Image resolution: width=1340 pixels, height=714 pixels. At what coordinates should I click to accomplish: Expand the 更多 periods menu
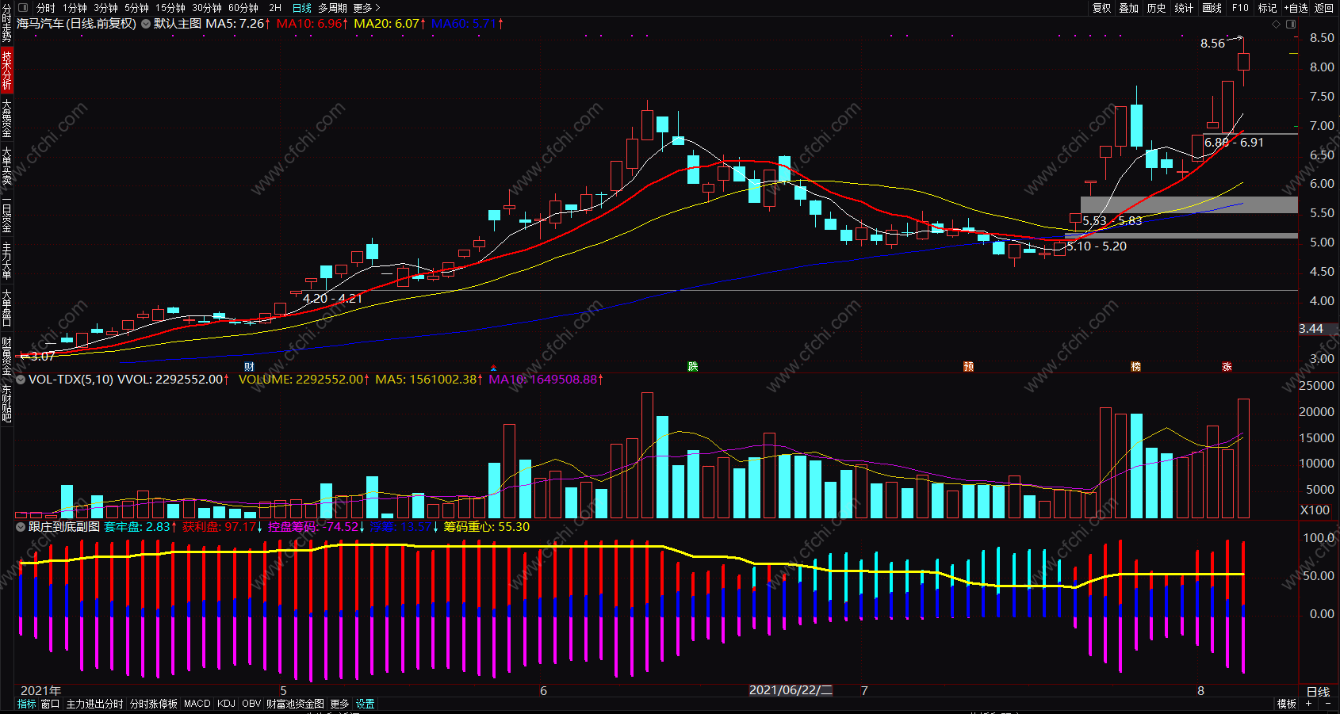[367, 8]
